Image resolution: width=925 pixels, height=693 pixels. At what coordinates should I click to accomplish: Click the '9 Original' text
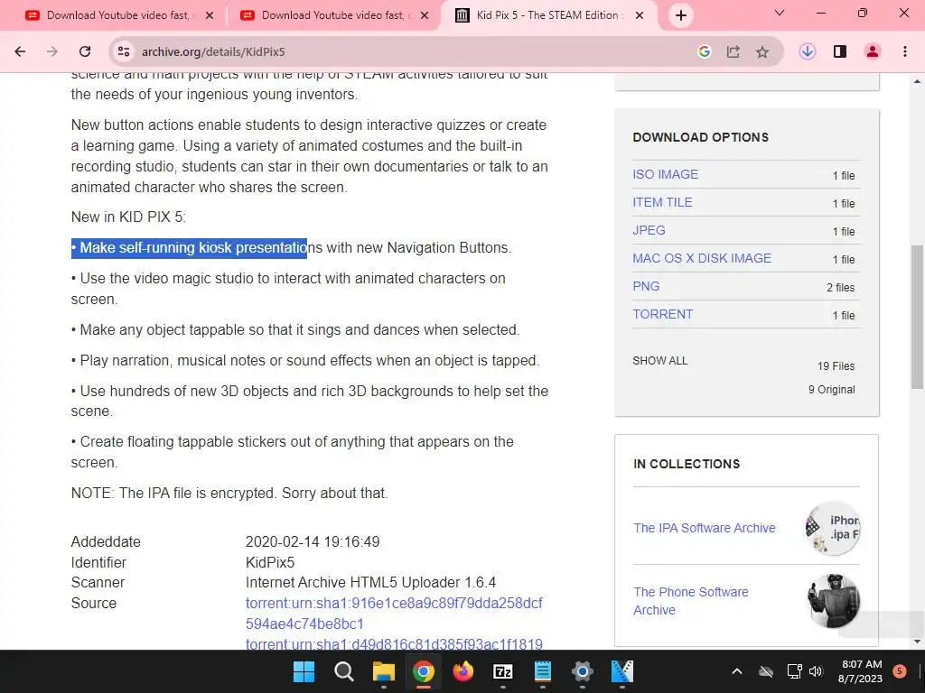pos(832,390)
